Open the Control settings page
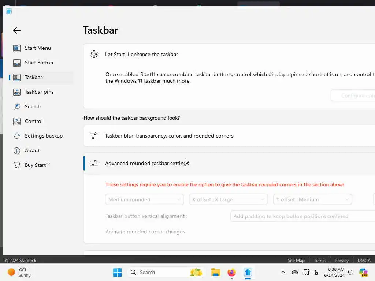Image resolution: width=375 pixels, height=281 pixels. click(34, 121)
